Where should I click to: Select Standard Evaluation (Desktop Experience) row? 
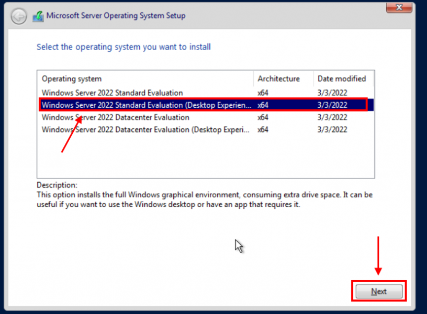point(206,105)
